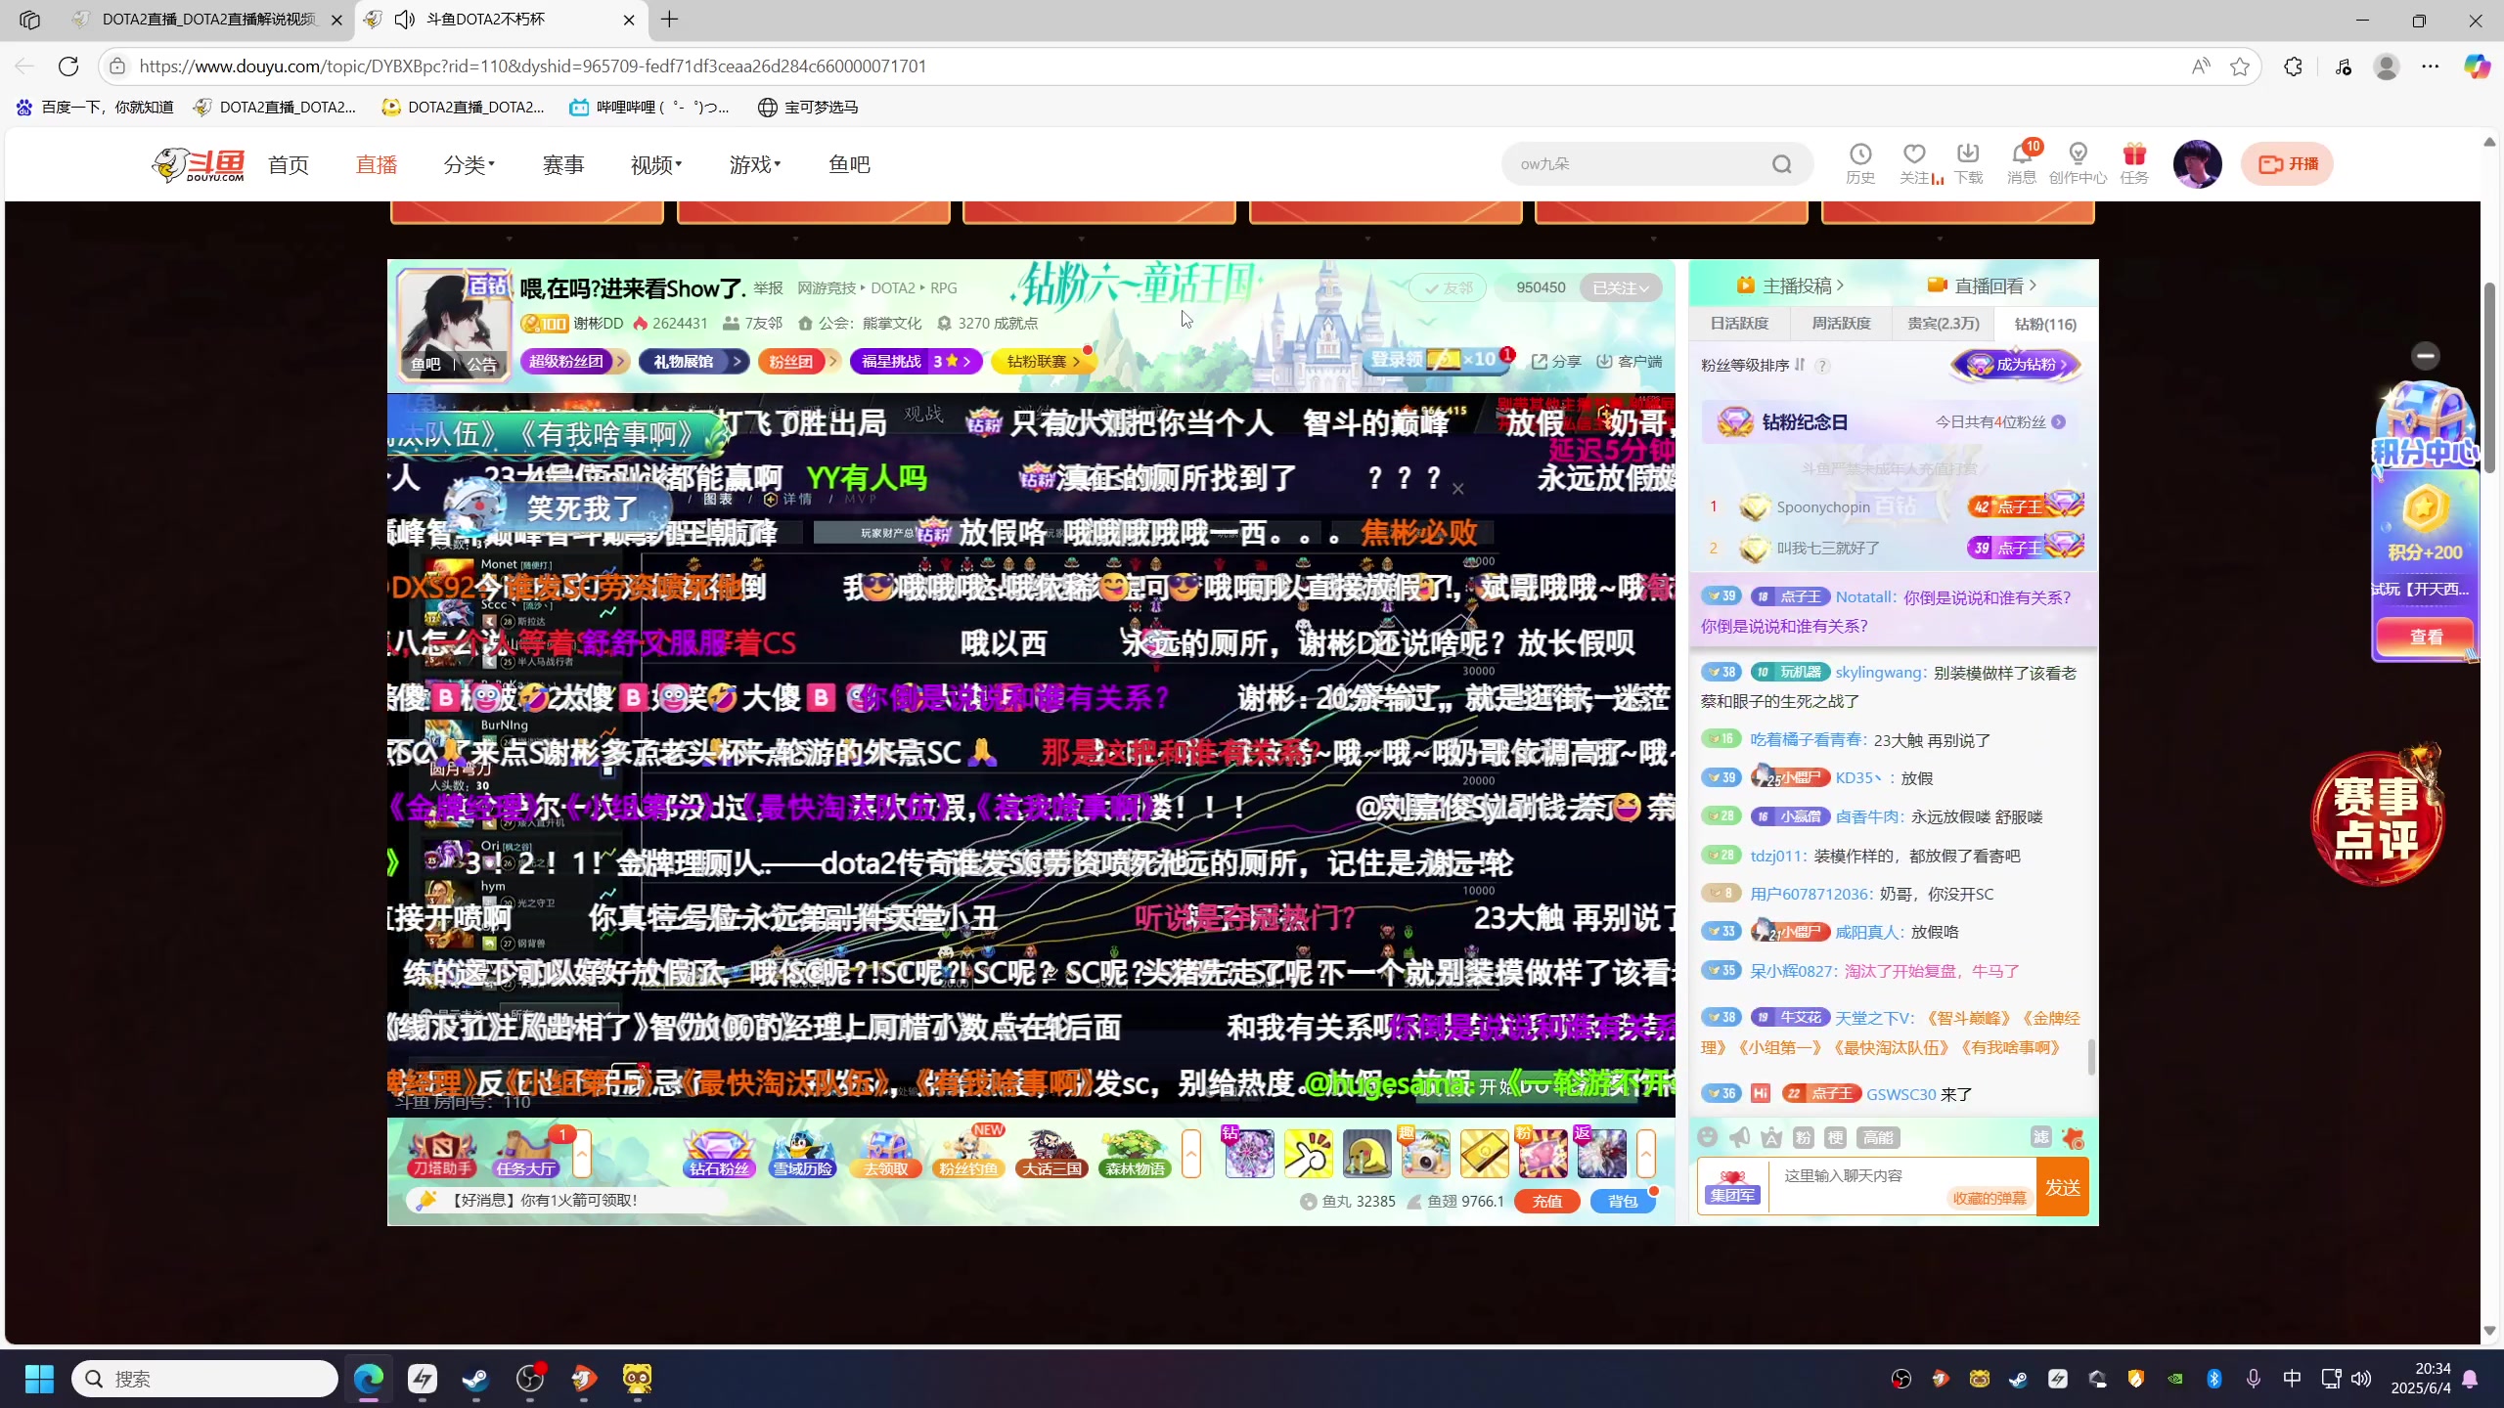Click the emoji smiley icon in chat toolbar
2504x1408 pixels.
tap(1707, 1137)
